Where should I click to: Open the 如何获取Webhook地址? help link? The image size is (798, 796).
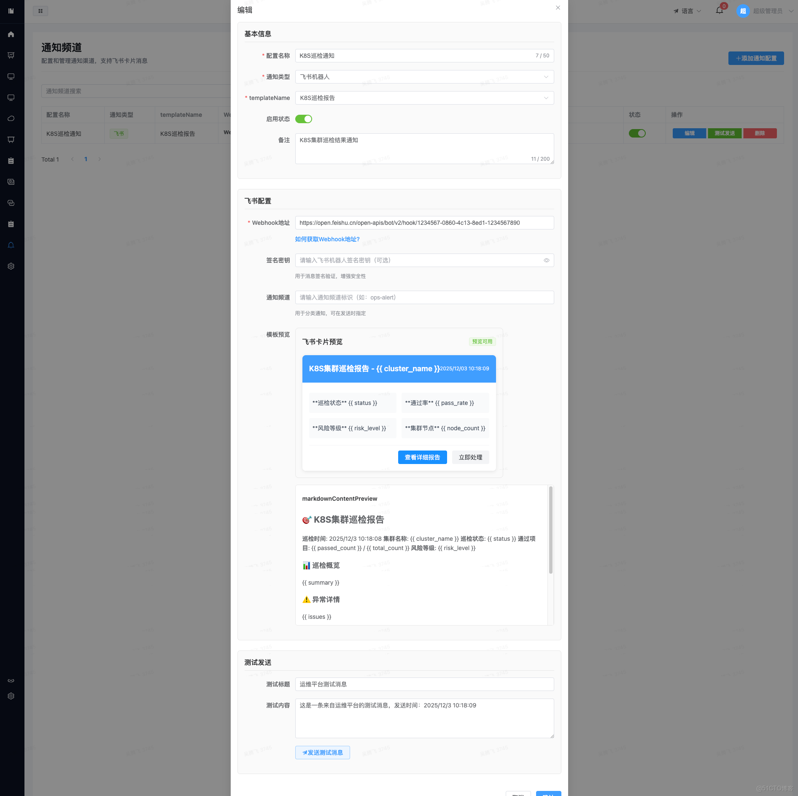point(327,239)
